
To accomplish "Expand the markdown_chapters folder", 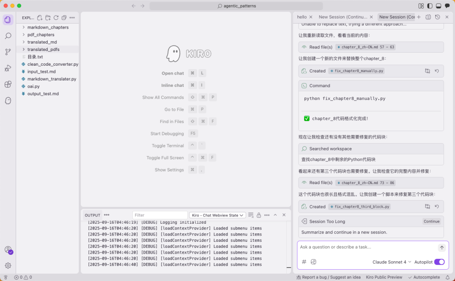I will (x=48, y=27).
